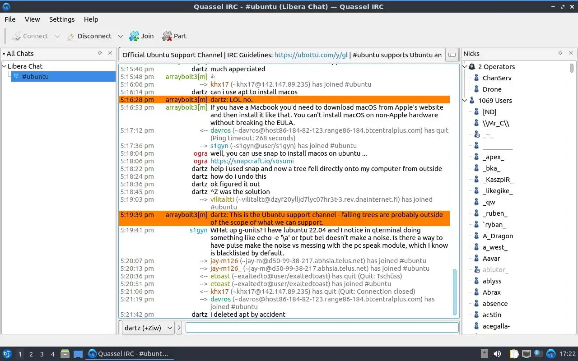Click the vilitaltti join nick

click(222, 199)
